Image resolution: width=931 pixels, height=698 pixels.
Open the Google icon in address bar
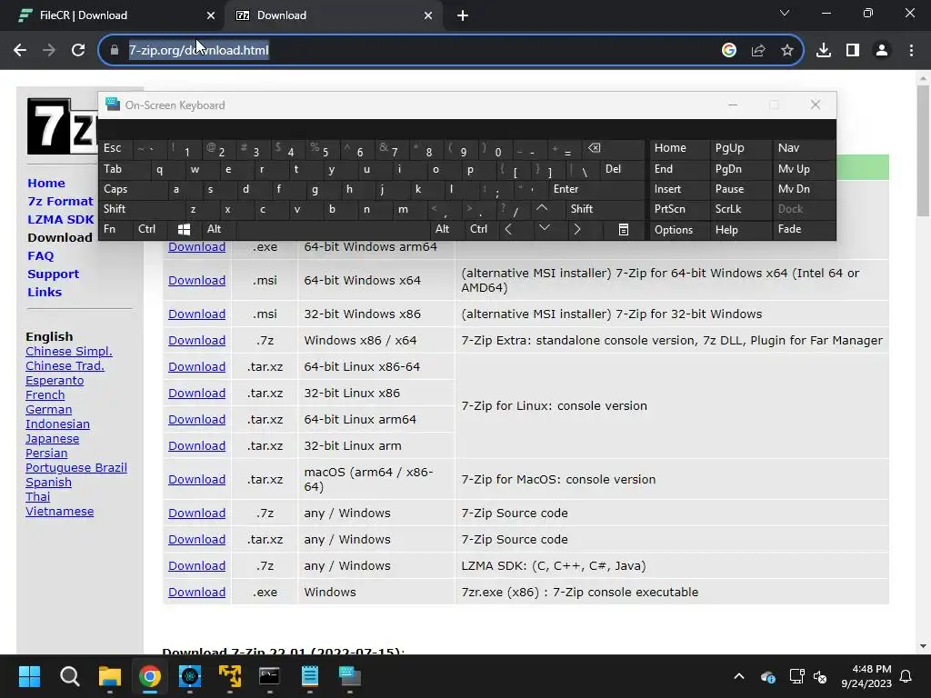(728, 51)
